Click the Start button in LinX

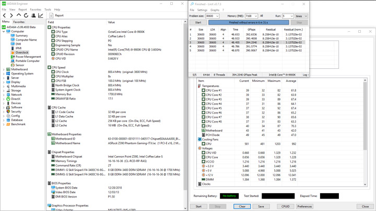198,22
